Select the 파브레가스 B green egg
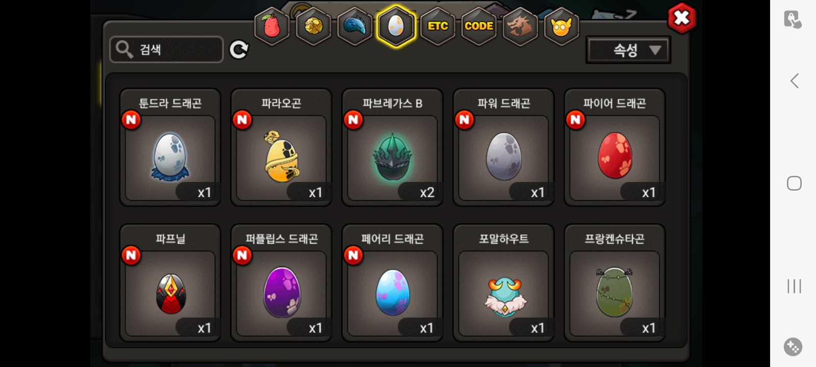 393,147
